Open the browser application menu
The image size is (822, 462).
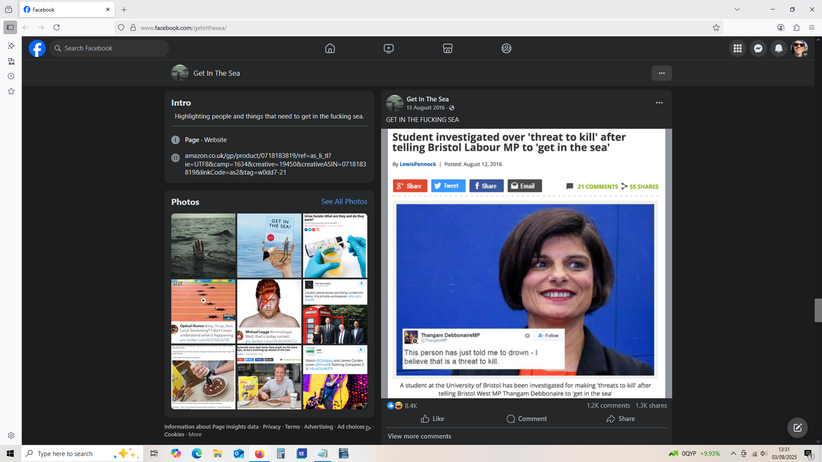pyautogui.click(x=812, y=27)
